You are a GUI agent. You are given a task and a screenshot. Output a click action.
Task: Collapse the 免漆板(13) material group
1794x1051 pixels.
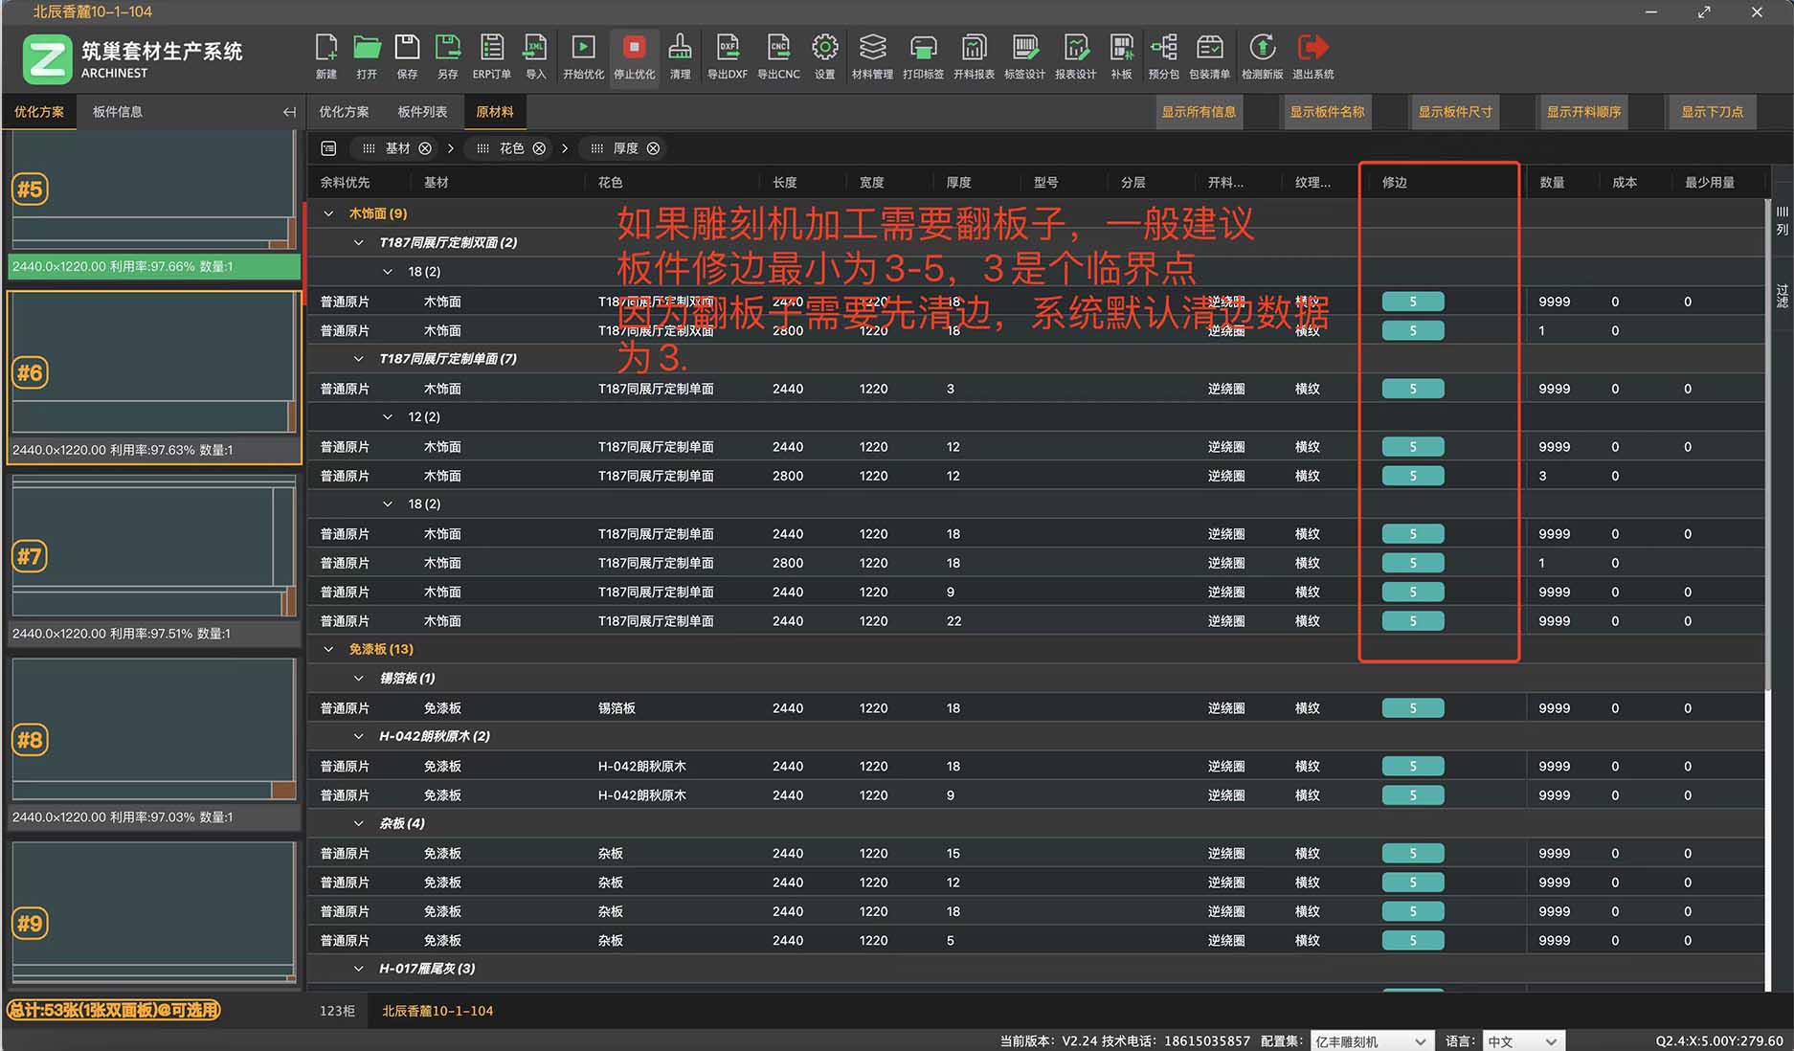329,648
